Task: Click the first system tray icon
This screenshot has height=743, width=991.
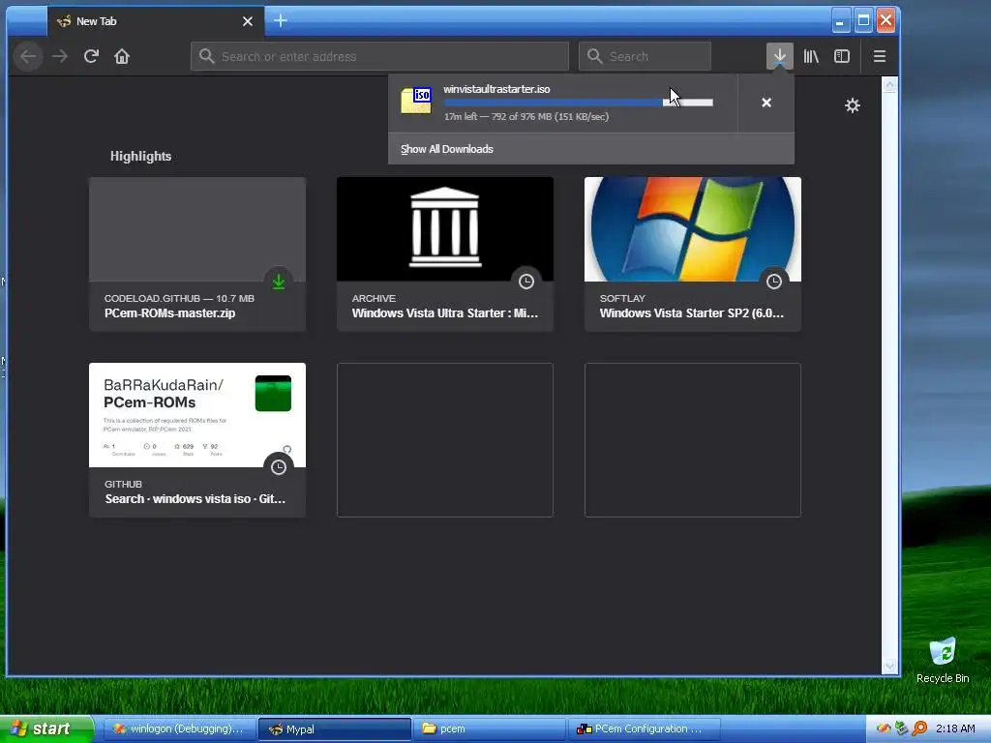Action: pyautogui.click(x=884, y=728)
